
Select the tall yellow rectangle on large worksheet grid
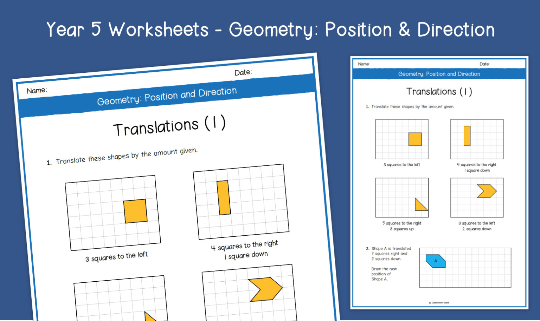point(224,198)
